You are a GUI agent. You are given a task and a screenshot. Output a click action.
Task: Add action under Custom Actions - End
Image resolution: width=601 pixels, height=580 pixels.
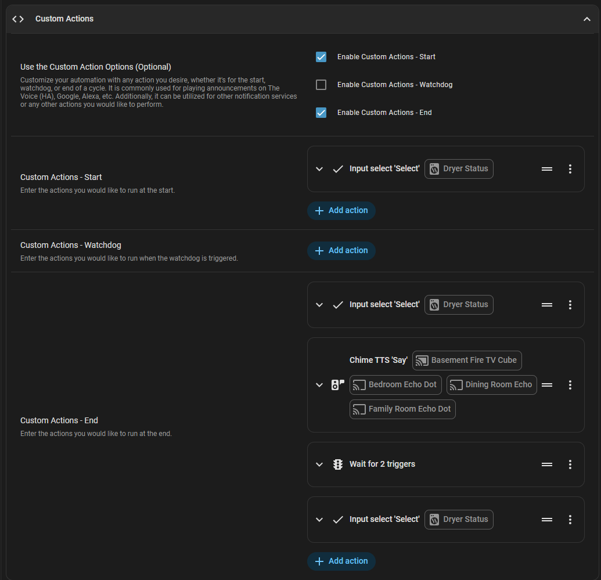pyautogui.click(x=341, y=561)
